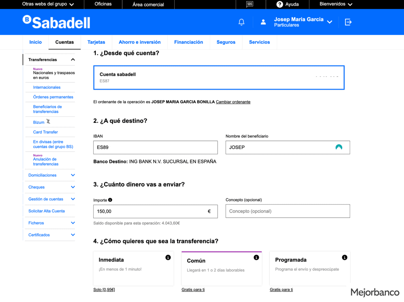
Task: Click the Ayuda question mark icon
Action: tap(279, 4)
